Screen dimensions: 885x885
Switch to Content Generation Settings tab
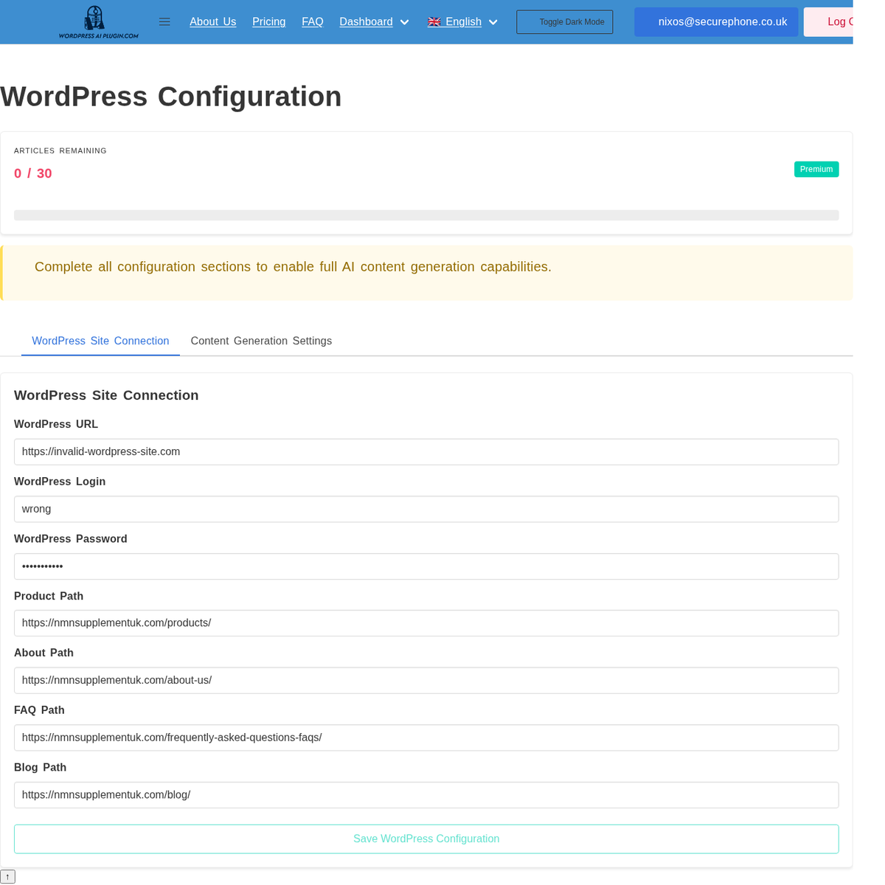[x=261, y=341]
